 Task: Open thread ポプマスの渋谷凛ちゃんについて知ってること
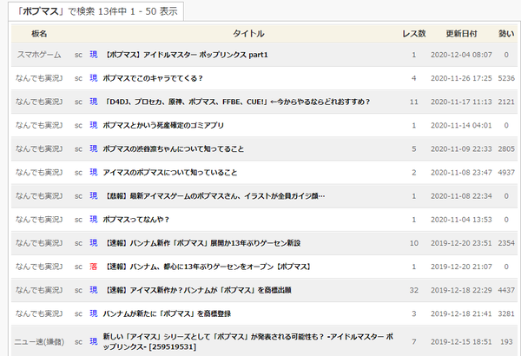click(173, 149)
